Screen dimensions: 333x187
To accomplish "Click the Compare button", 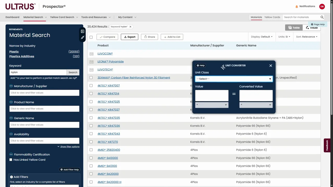I will pyautogui.click(x=107, y=37).
